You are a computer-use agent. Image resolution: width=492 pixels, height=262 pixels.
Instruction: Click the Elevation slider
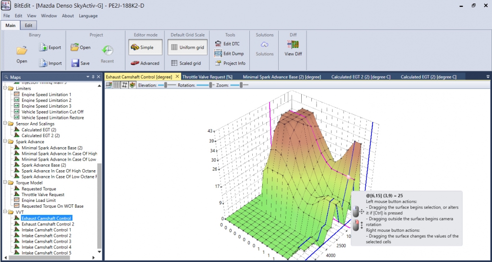tap(167, 85)
